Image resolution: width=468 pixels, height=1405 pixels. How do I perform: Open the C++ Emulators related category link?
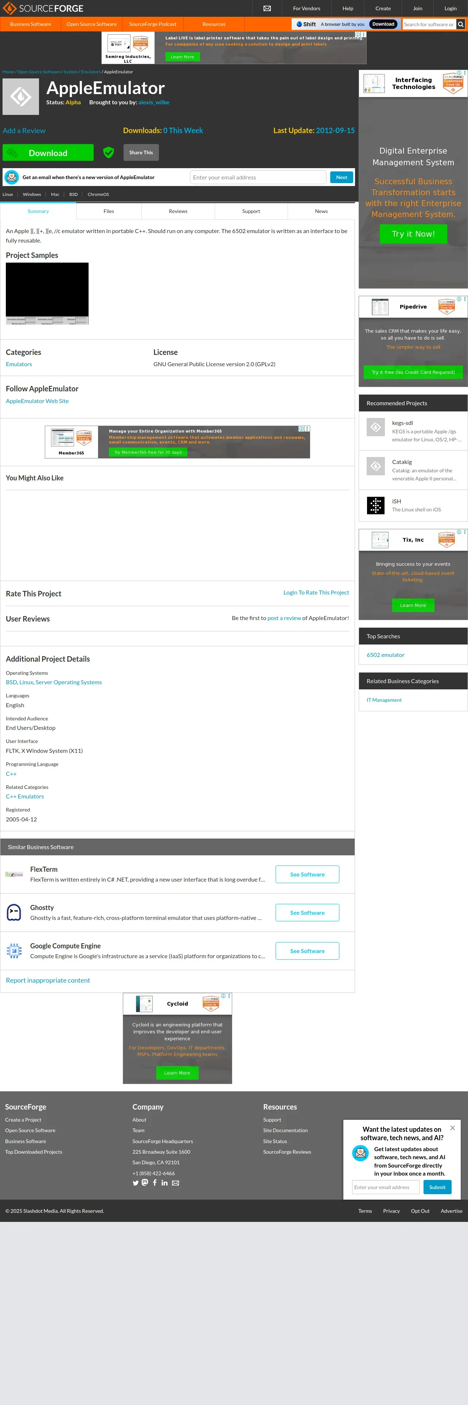coord(25,796)
